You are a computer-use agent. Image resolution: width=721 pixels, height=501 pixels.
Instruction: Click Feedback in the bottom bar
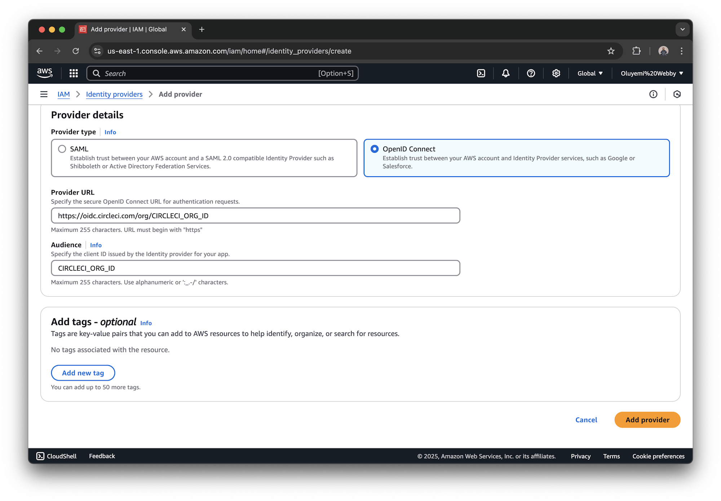pos(102,456)
